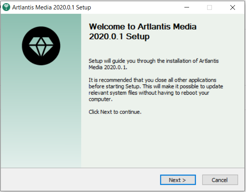Screen dimensions: 246x192
Task: Minimize the setup window
Action: click(187, 7)
